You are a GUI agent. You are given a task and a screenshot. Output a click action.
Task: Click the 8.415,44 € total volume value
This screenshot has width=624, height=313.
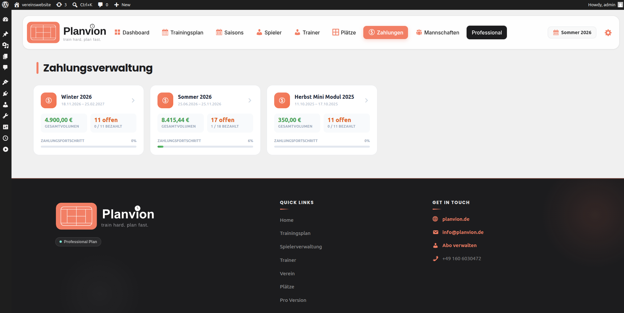coord(175,120)
